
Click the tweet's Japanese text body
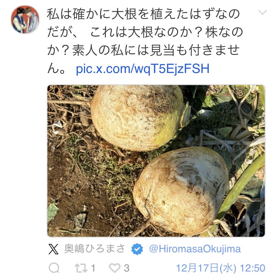145,41
